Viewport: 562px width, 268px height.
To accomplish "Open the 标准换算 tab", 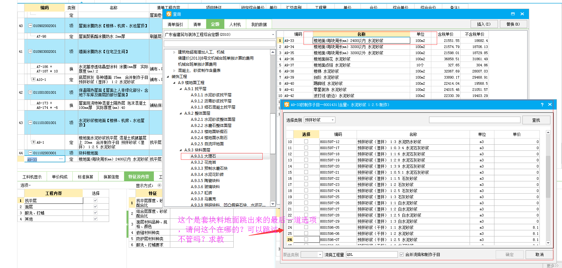I will tap(85, 177).
